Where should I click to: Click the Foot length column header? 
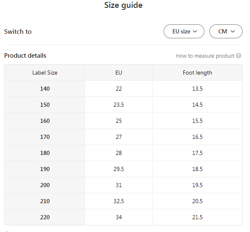point(197,73)
